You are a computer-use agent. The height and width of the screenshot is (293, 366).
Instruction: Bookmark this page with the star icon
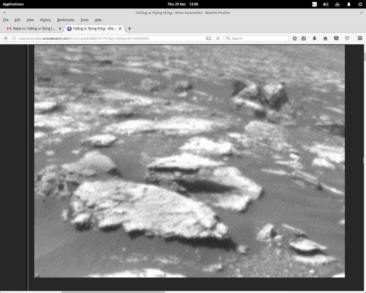(295, 38)
